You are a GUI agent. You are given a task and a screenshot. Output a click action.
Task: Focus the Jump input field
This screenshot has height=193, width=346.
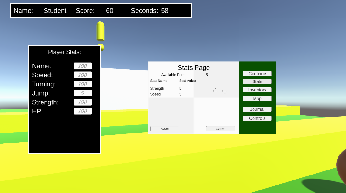click(83, 93)
